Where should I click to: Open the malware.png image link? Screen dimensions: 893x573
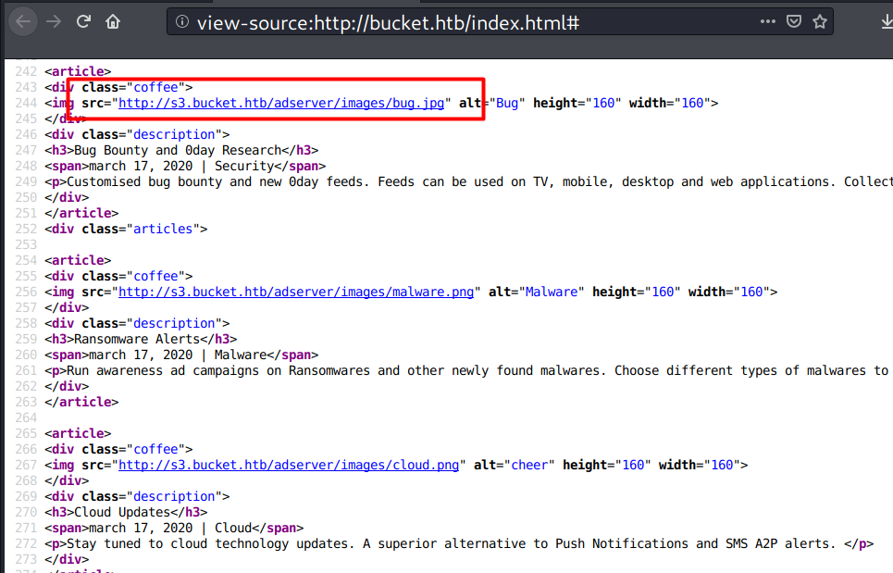296,292
